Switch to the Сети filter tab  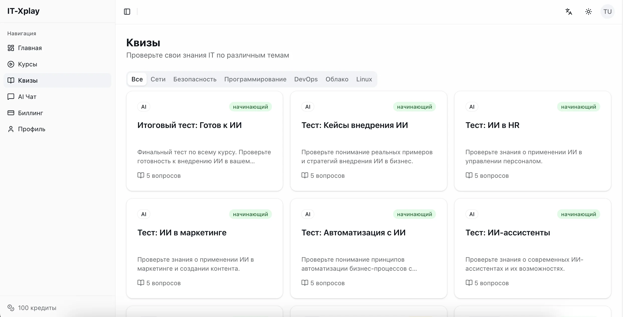pos(158,79)
